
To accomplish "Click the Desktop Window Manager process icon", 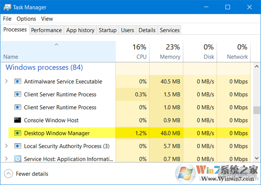I will (18, 133).
